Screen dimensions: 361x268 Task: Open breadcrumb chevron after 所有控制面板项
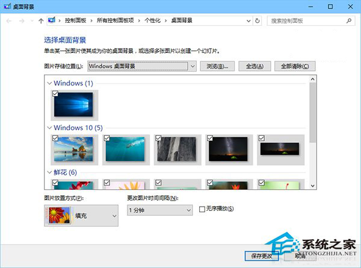click(x=139, y=21)
